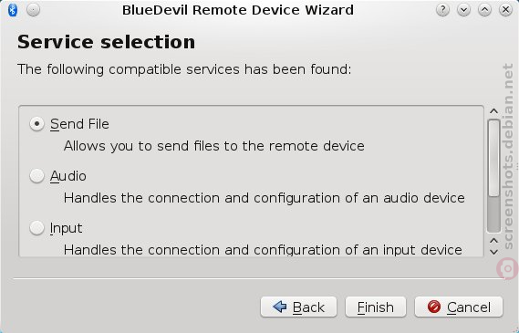Screen dimensions: 519x333
Task: Click the Audio service description text
Action: tap(265, 198)
